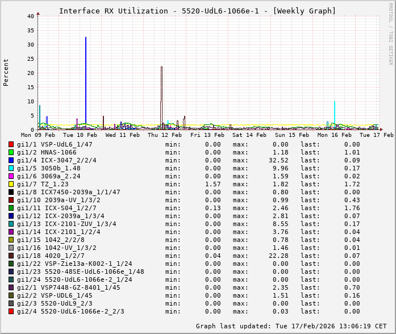Click the swatch for gi1/24 5520-UdL6-1066e-2_1/24
This screenshot has height=334, width=396.
pyautogui.click(x=11, y=279)
